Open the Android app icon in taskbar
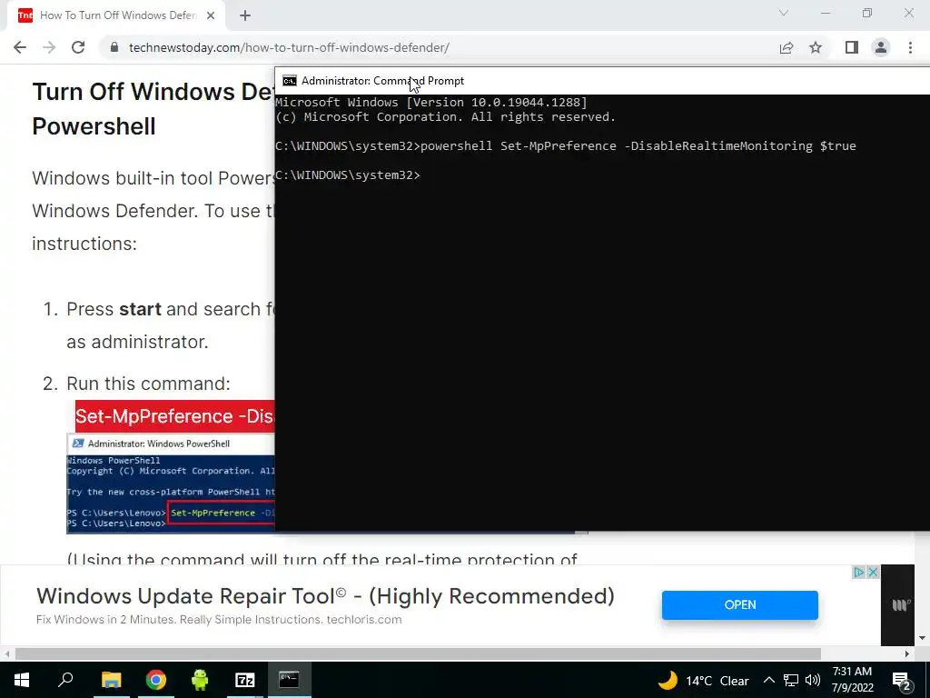Screen dimensions: 930x698 point(200,680)
